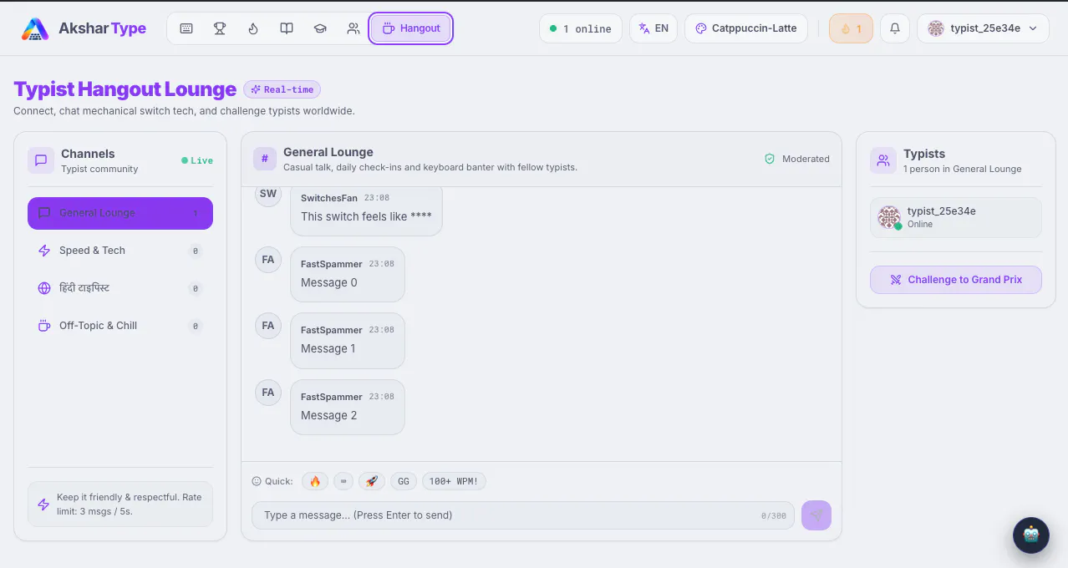Insert the fire emoji quick reaction
The width and height of the screenshot is (1068, 568).
click(x=315, y=481)
